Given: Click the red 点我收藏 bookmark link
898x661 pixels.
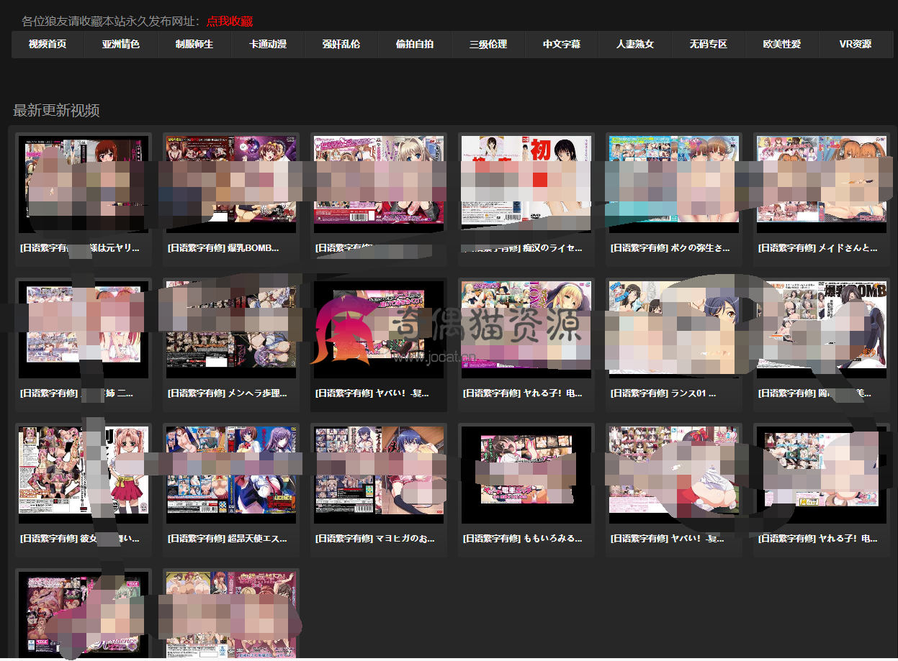Looking at the screenshot, I should (x=230, y=22).
